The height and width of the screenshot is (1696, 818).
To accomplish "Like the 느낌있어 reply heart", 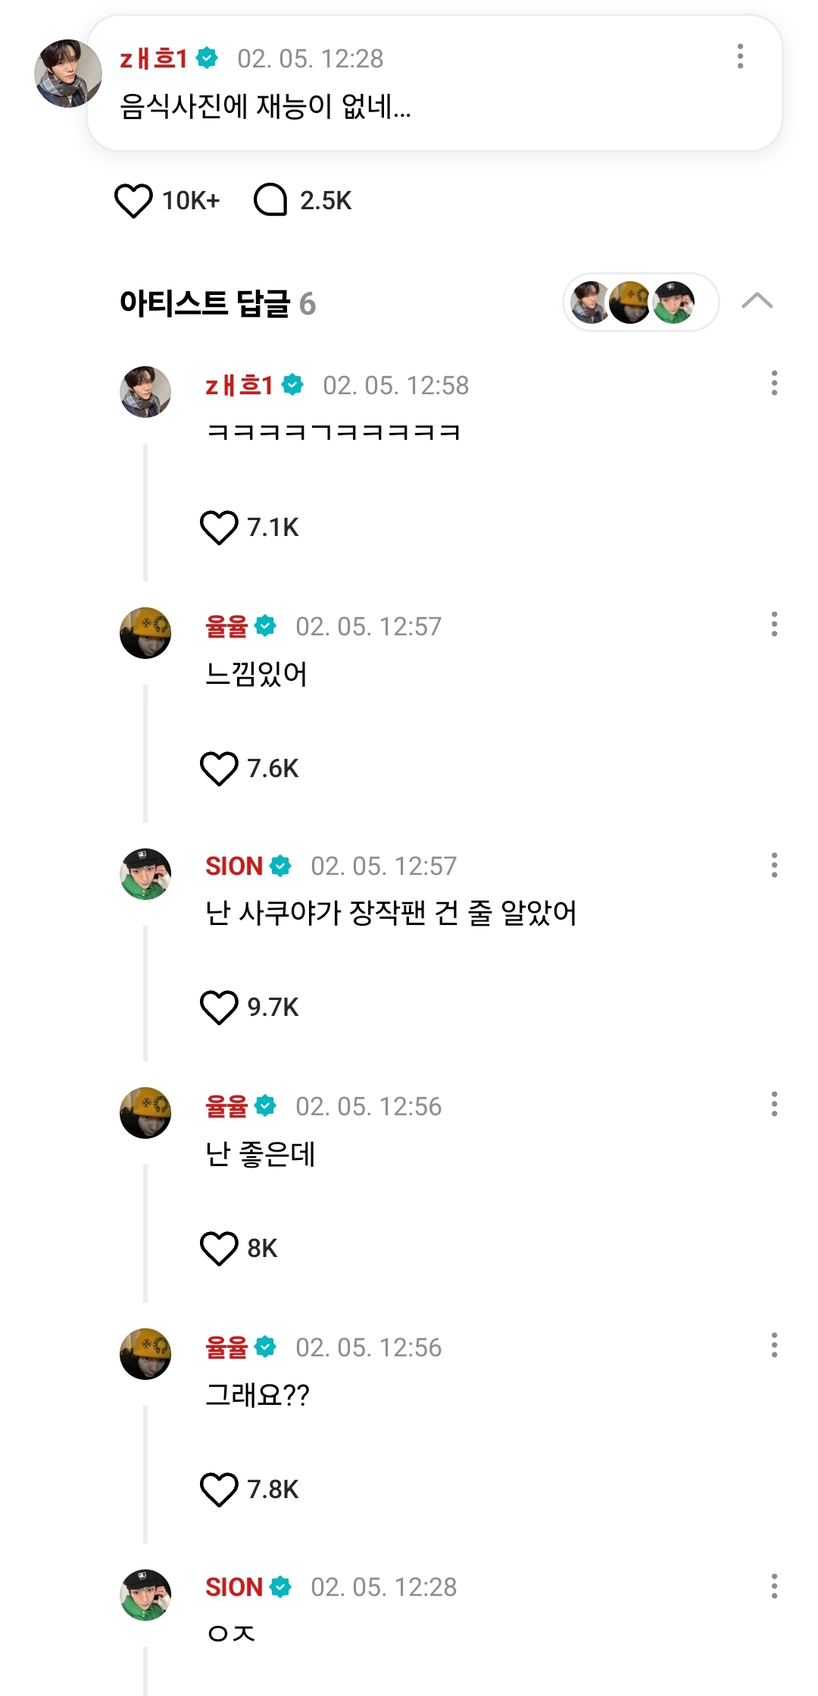I will click(219, 769).
